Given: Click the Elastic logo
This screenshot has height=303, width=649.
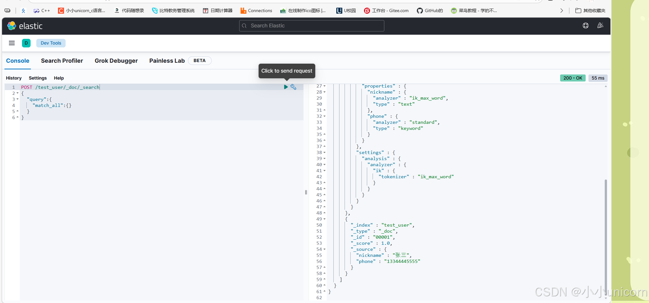Looking at the screenshot, I should [x=25, y=26].
